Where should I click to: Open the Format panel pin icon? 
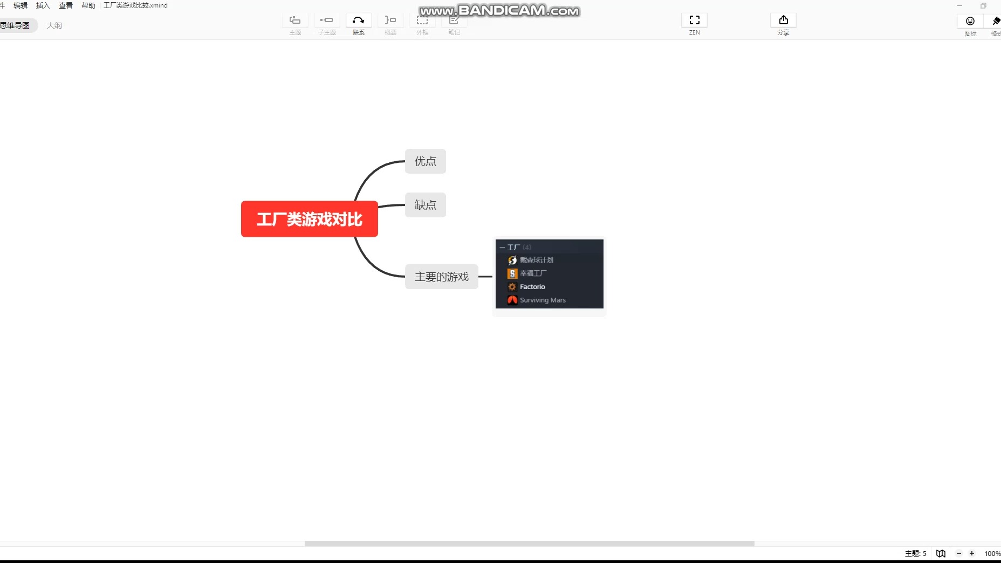[996, 21]
